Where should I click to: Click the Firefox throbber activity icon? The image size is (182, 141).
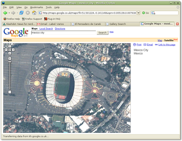[x=178, y=7]
